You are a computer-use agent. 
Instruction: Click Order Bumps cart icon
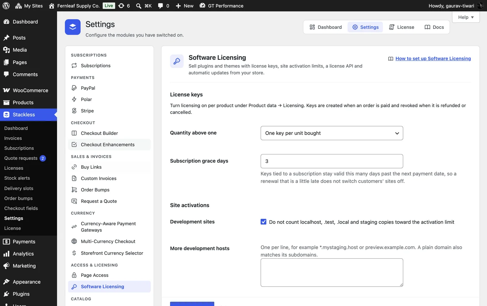74,190
